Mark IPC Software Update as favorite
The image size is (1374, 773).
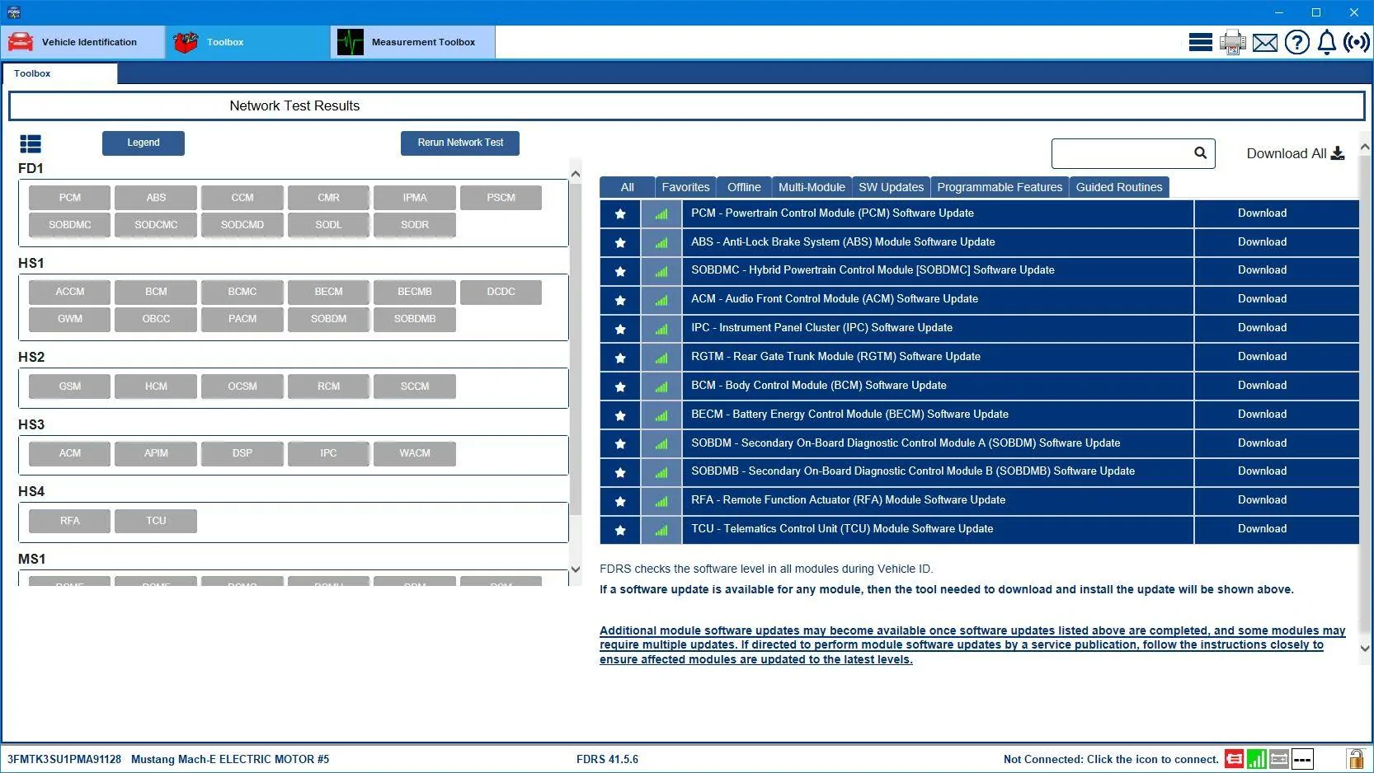[620, 329]
